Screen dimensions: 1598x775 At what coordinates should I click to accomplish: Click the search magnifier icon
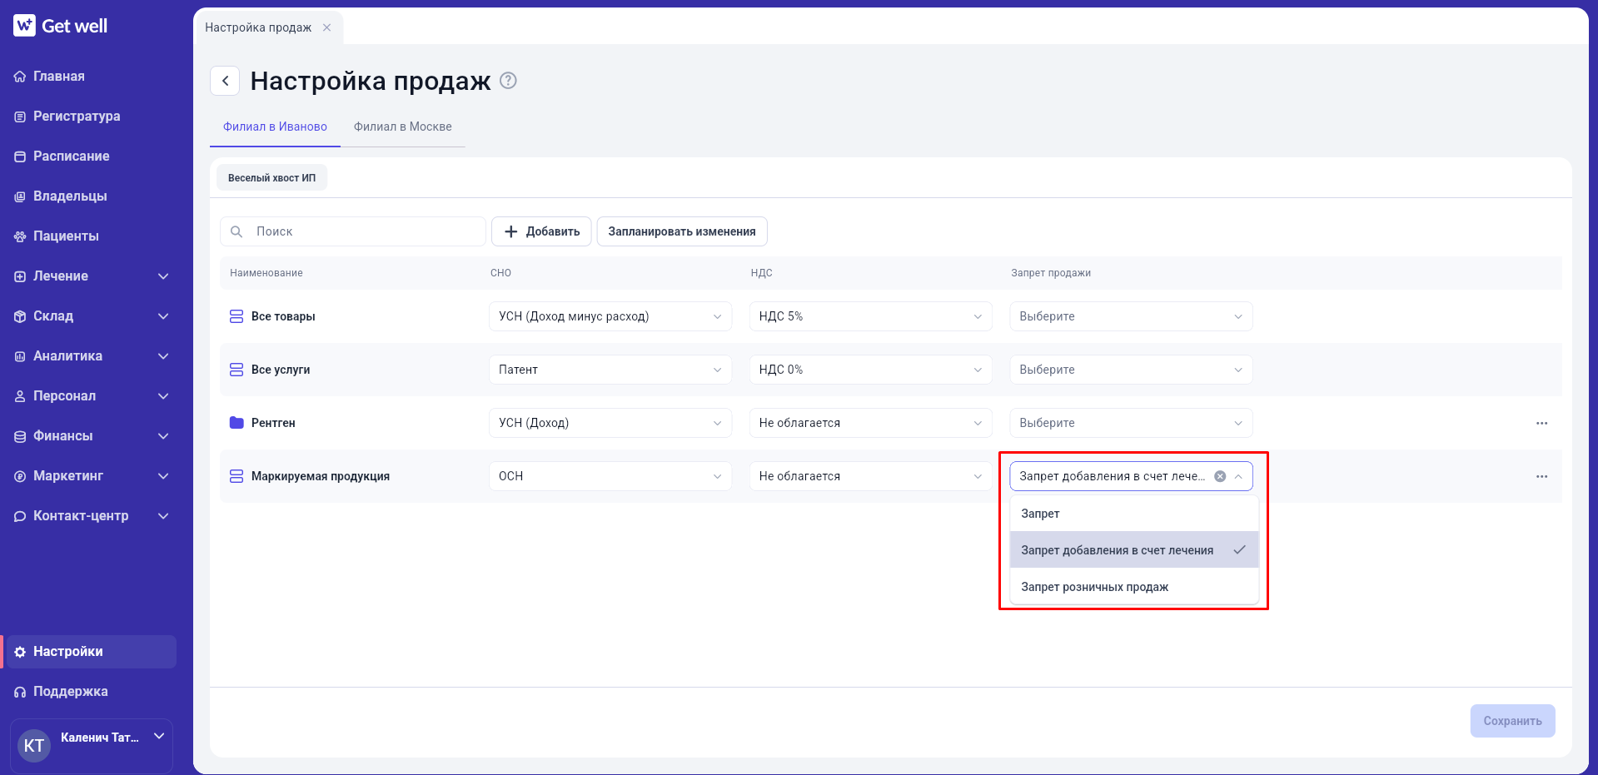(236, 231)
